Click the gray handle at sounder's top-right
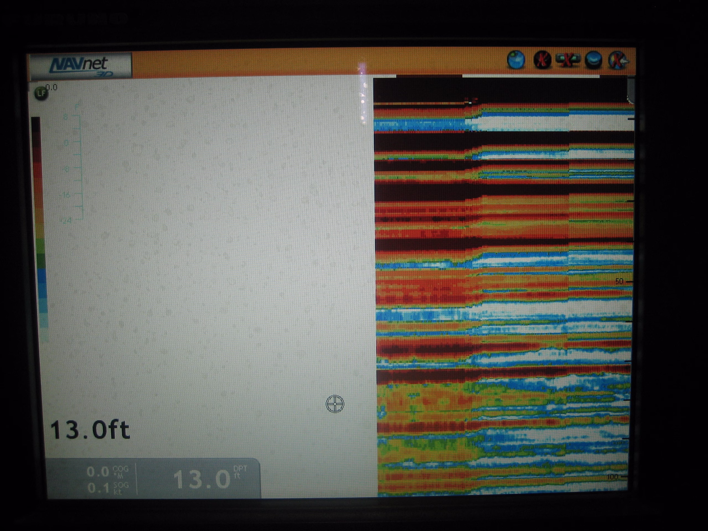 tap(631, 91)
